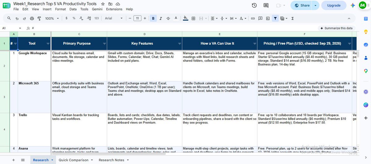This screenshot has width=371, height=164.
Task: Click Summarize this data
Action: 336,28
